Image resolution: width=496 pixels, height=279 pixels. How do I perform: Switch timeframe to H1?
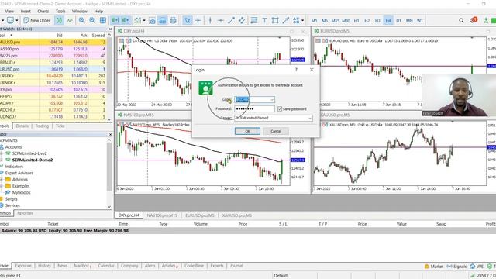[x=356, y=21]
